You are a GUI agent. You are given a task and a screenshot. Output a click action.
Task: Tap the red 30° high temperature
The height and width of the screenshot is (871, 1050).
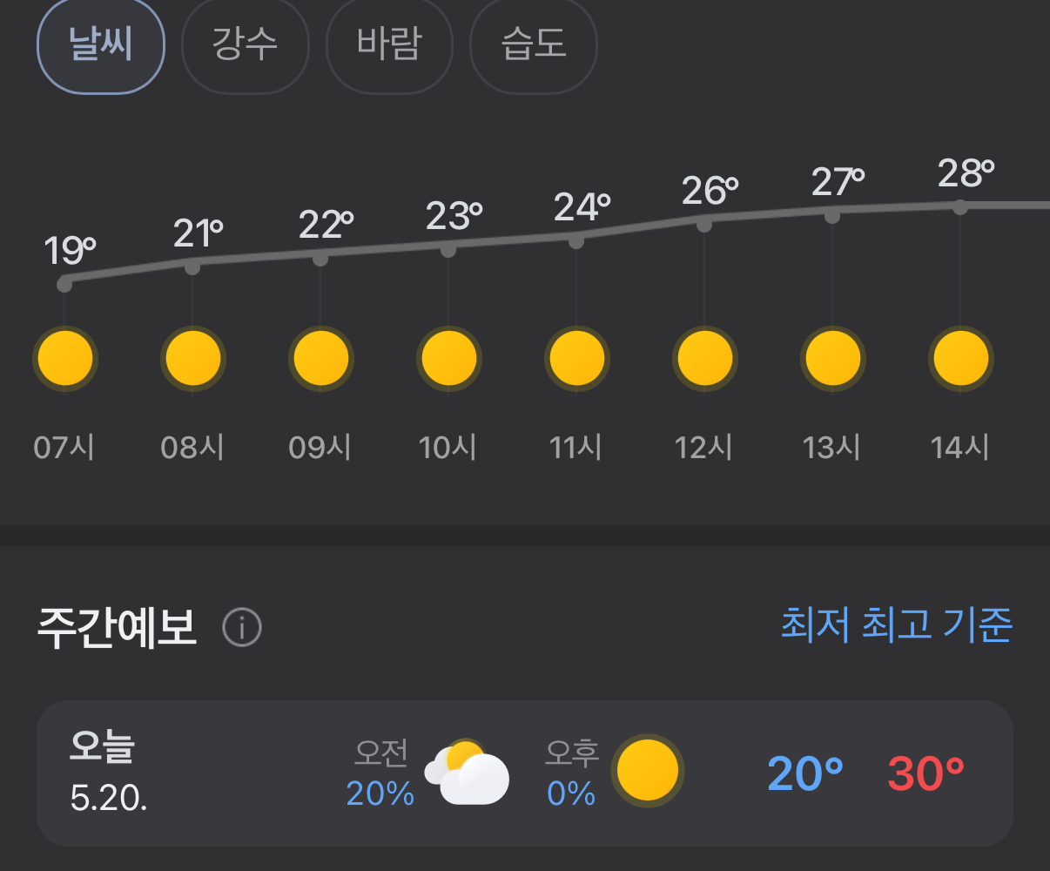[925, 773]
